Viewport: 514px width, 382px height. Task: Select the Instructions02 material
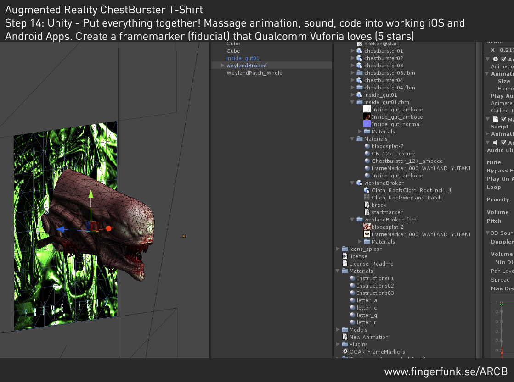click(375, 286)
